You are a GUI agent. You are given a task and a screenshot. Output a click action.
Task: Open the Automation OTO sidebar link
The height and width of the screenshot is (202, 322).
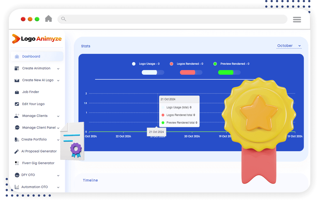[x=34, y=187]
